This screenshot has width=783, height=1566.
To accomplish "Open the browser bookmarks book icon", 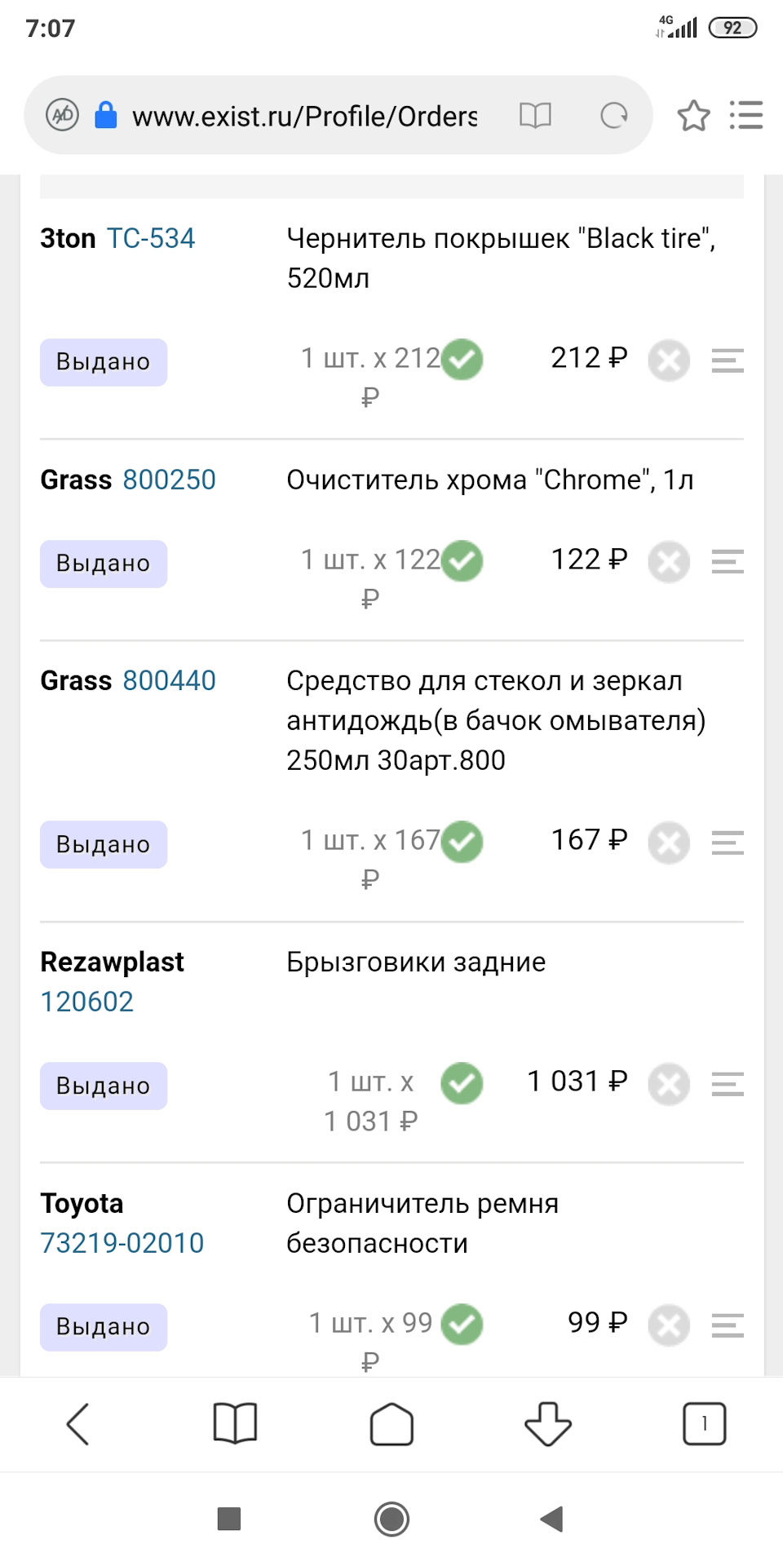I will 235,1424.
